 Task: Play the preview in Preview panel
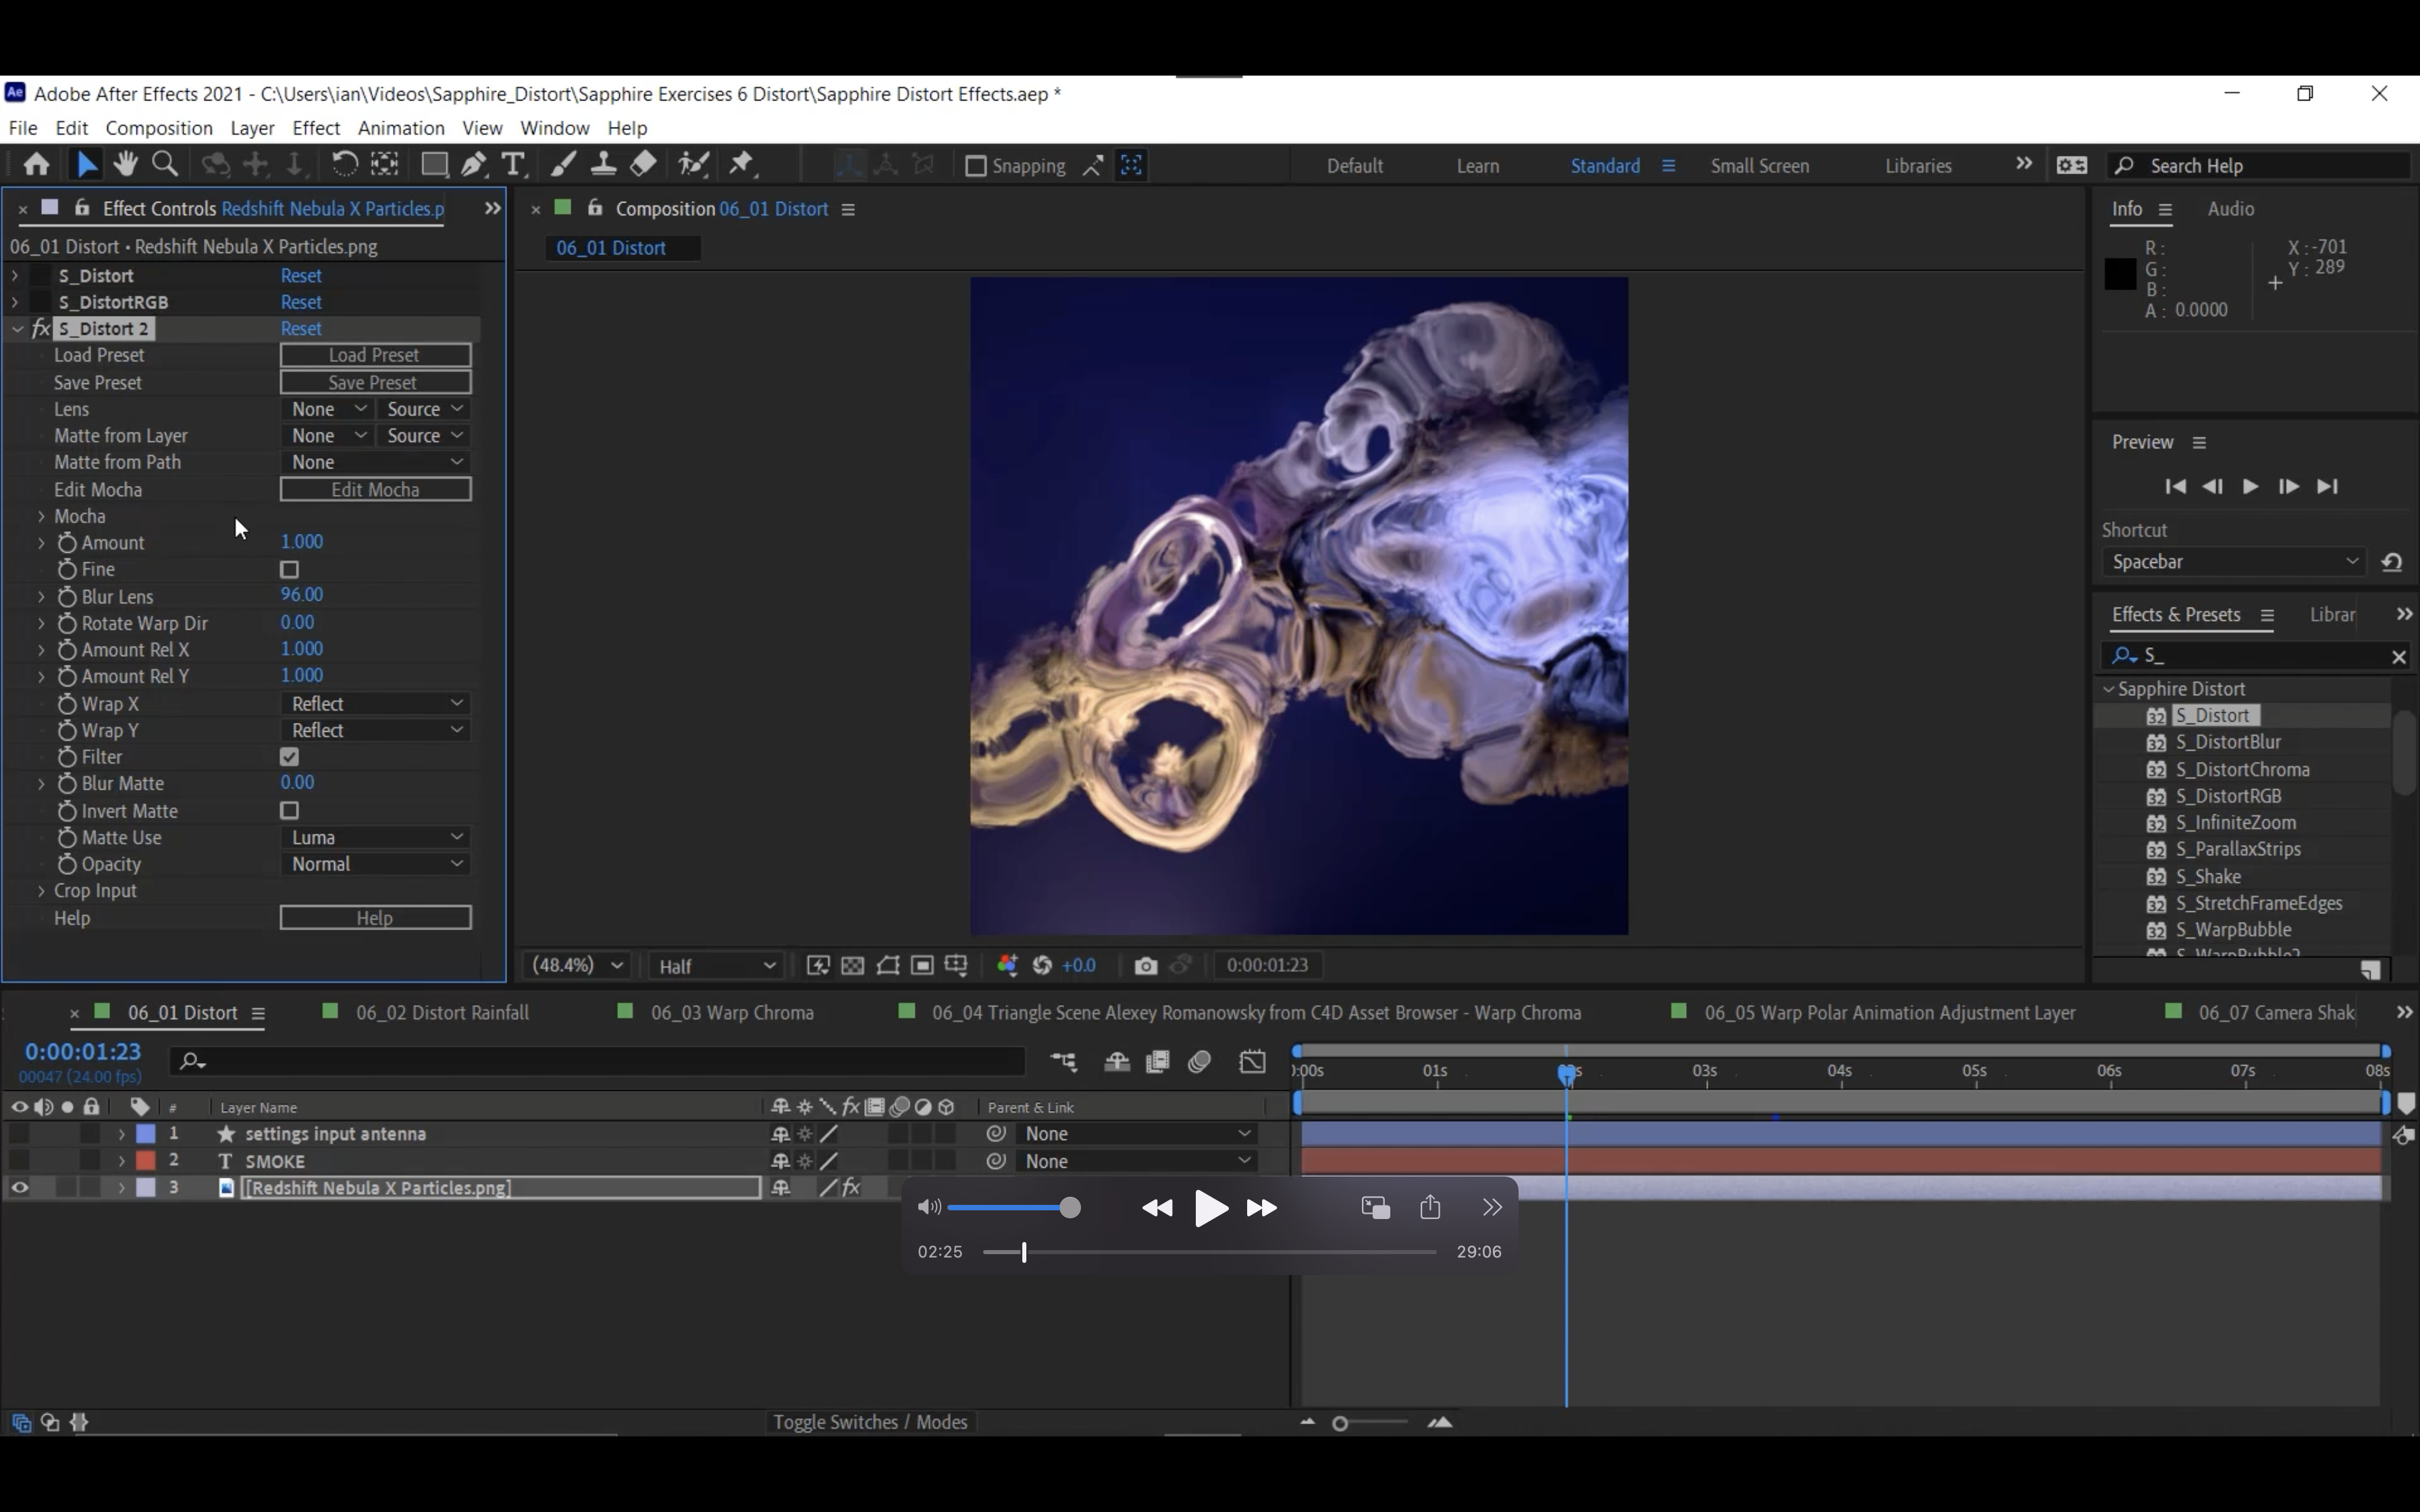(2250, 487)
